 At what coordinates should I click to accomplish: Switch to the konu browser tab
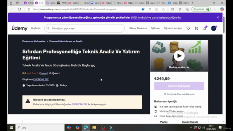point(95,3)
